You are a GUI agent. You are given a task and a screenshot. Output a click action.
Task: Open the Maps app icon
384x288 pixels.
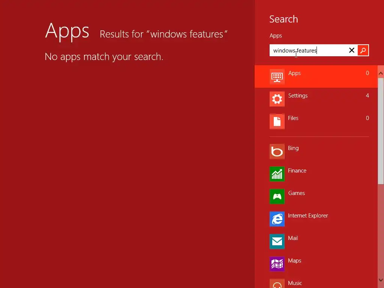click(277, 264)
